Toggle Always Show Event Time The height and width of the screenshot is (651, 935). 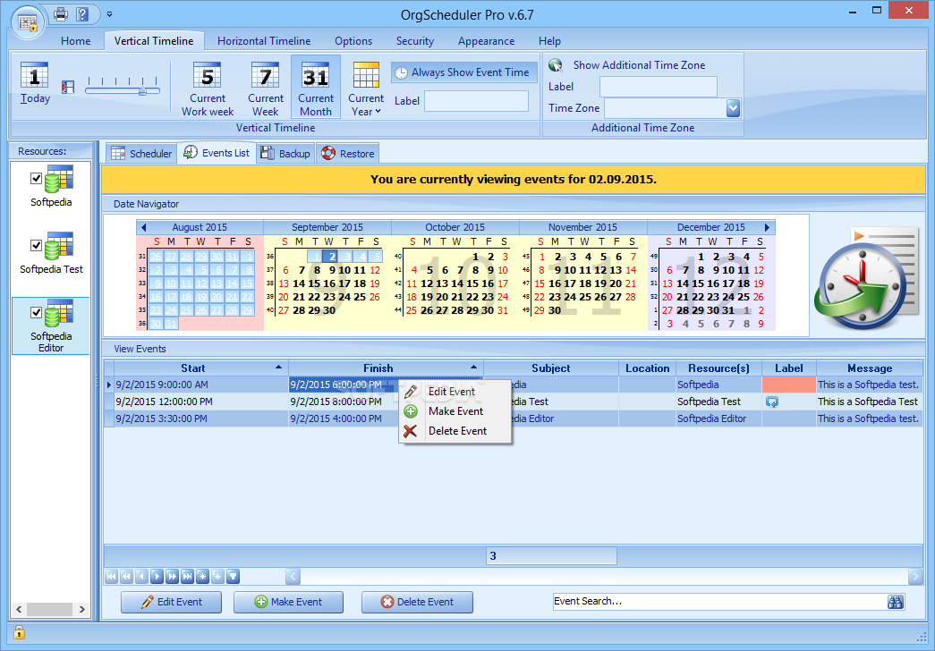tap(463, 72)
